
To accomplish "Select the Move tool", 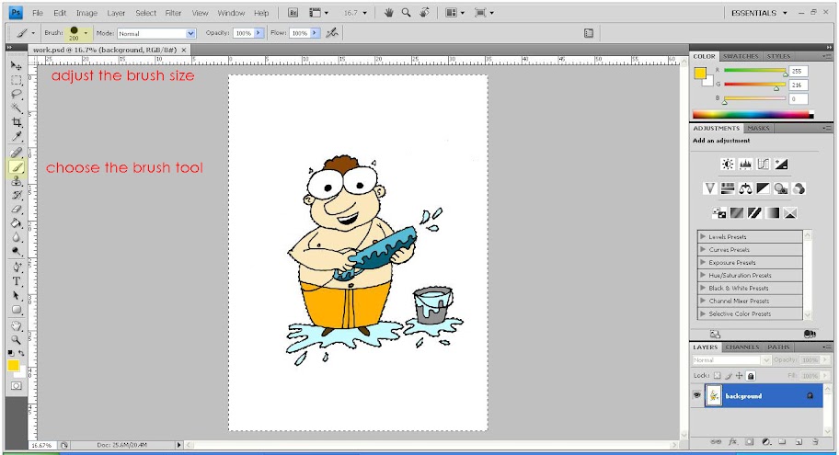I will coord(17,66).
